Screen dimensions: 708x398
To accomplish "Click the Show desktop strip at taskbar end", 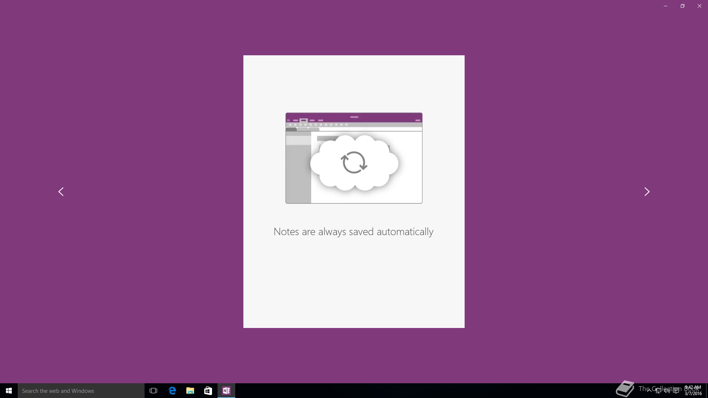I will tap(707, 391).
